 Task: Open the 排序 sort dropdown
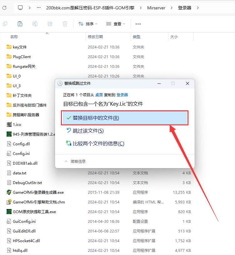click(88, 24)
